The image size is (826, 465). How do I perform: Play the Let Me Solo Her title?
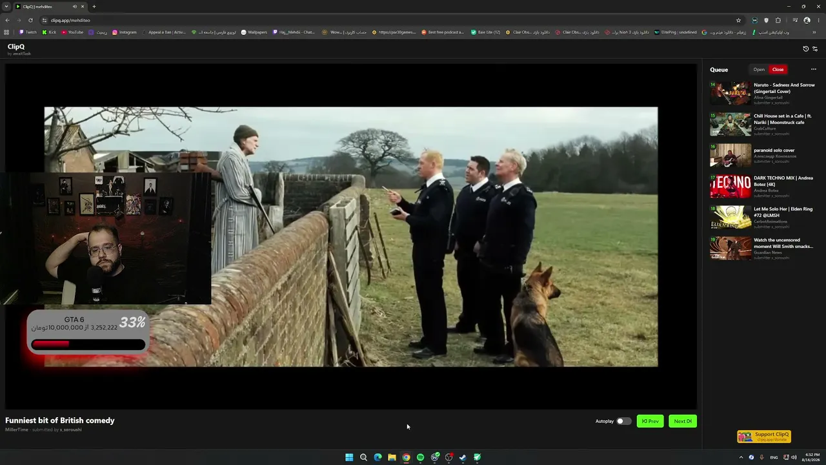(783, 212)
